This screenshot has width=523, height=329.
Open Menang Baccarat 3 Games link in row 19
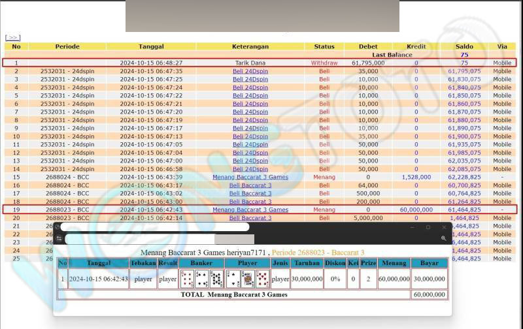pos(250,210)
